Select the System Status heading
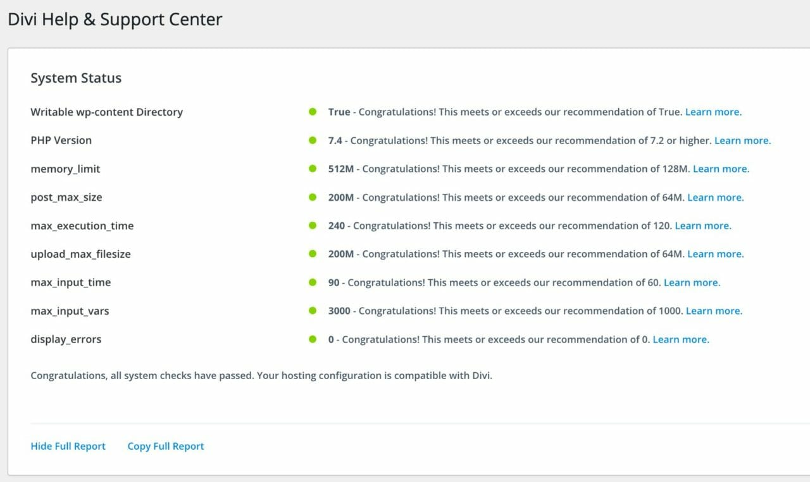The width and height of the screenshot is (810, 482). (x=76, y=78)
